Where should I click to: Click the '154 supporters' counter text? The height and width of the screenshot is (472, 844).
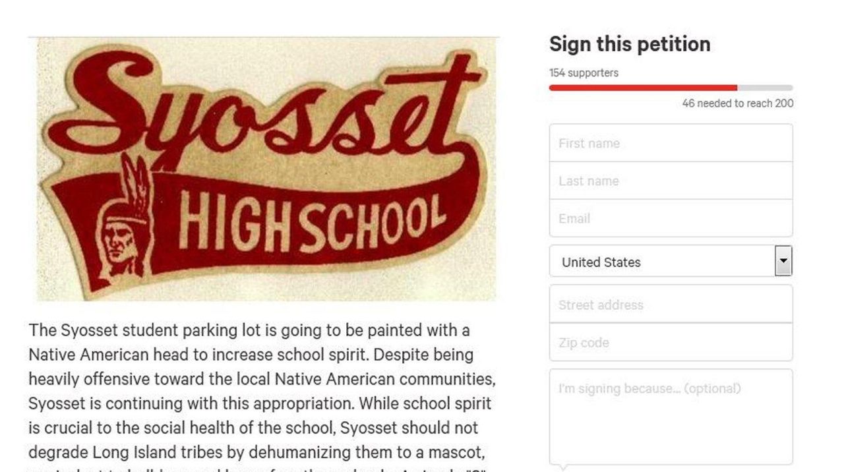(583, 73)
